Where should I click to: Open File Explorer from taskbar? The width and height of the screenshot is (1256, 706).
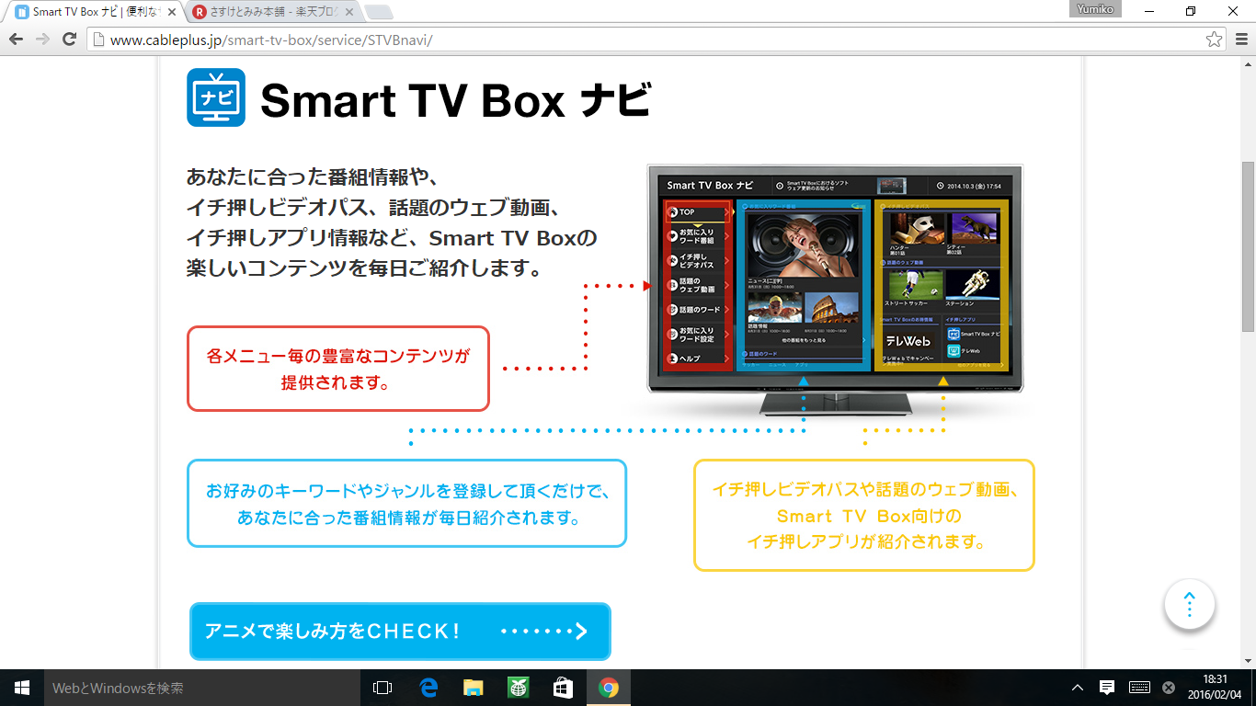pyautogui.click(x=473, y=688)
